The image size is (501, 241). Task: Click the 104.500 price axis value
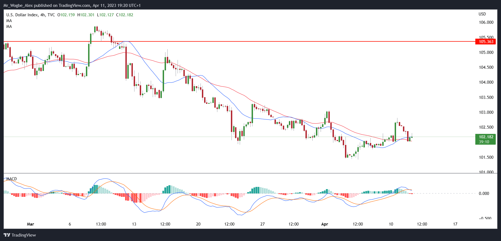[486, 67]
